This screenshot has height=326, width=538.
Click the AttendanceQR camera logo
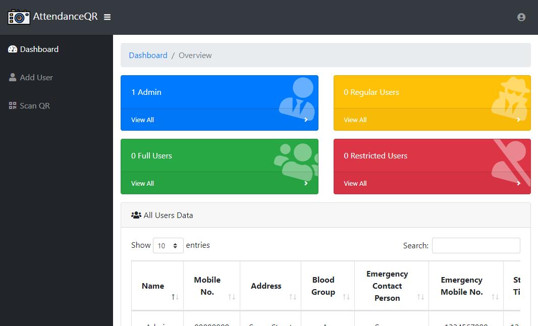coord(19,17)
